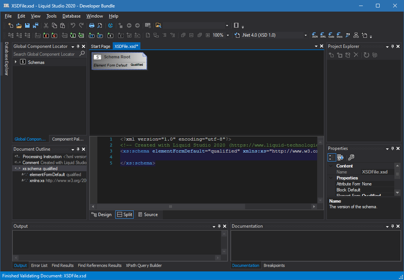The height and width of the screenshot is (280, 404).
Task: Toggle auto-hide pin on Documentation panel
Action: (392, 226)
